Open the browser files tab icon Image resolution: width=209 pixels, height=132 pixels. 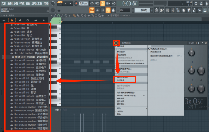pos(12,20)
